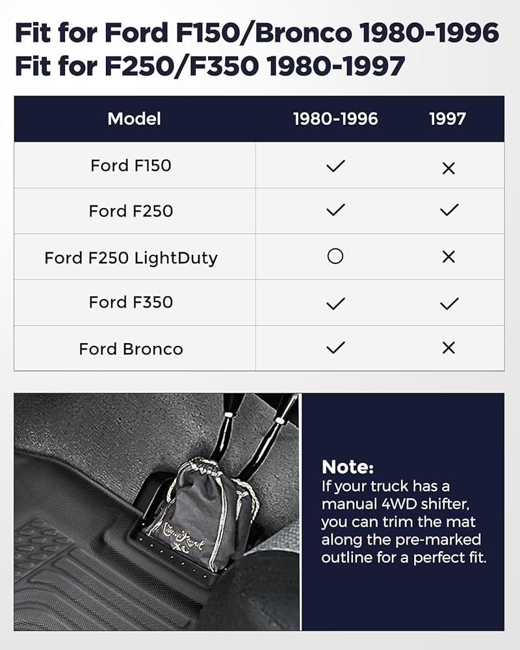The width and height of the screenshot is (520, 650).
Task: Click the Ford Bronco 1997 cross mark
Action: 448,348
